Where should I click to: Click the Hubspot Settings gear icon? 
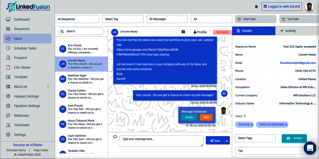[x=8, y=96]
